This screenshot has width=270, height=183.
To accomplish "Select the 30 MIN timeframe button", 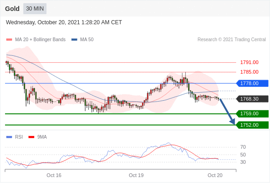I will [x=35, y=9].
